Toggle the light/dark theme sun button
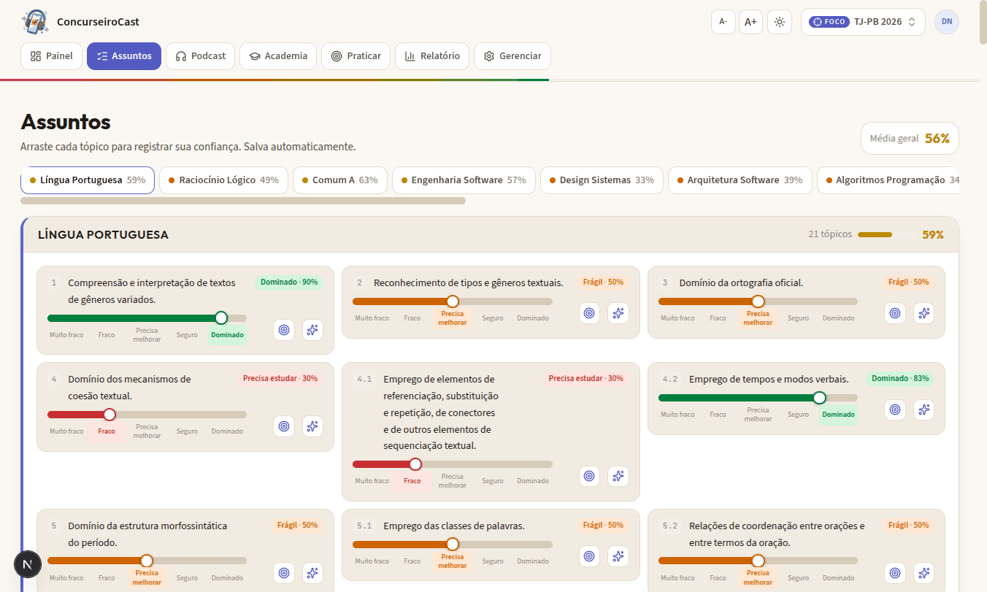987x592 pixels. (x=780, y=22)
